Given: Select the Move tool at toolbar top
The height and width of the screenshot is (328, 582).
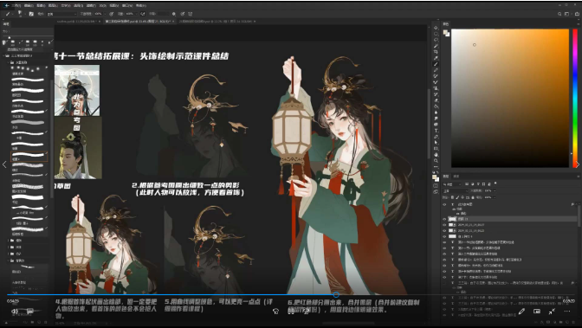Looking at the screenshot, I should pyautogui.click(x=436, y=28).
